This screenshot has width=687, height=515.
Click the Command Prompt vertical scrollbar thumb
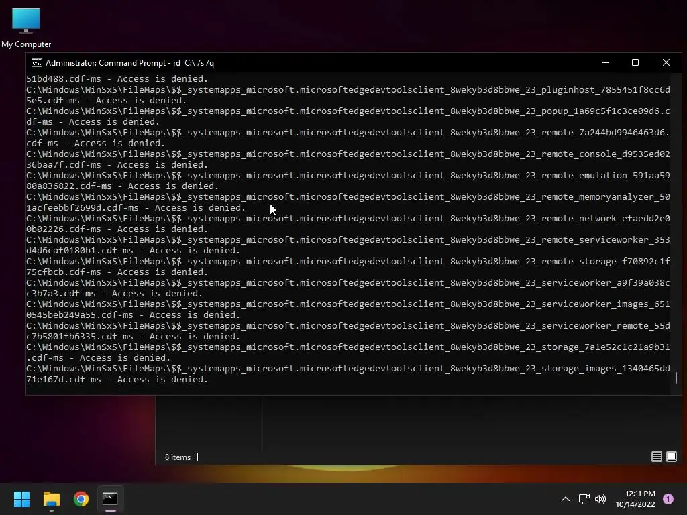676,378
